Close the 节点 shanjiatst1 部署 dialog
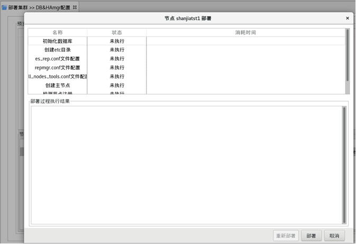The width and height of the screenshot is (356, 244). (x=348, y=18)
